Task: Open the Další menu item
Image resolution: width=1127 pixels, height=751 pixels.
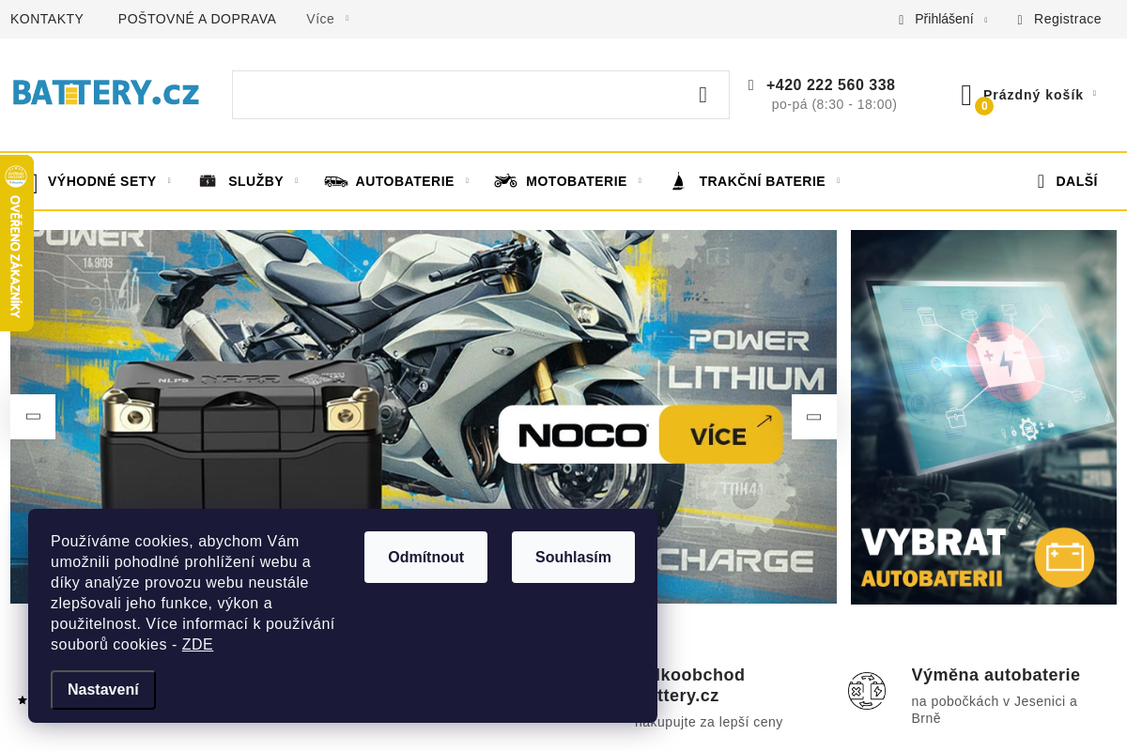Action: click(1076, 181)
